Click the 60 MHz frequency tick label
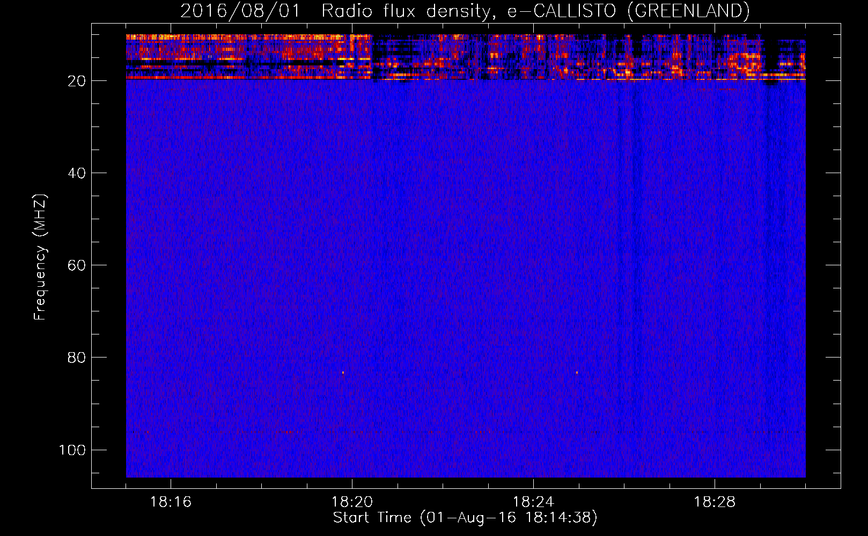Image resolution: width=868 pixels, height=536 pixels. pos(77,265)
